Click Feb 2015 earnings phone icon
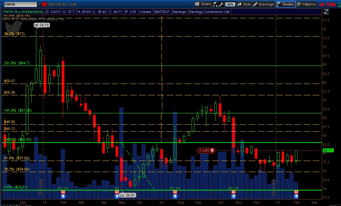 296,192
